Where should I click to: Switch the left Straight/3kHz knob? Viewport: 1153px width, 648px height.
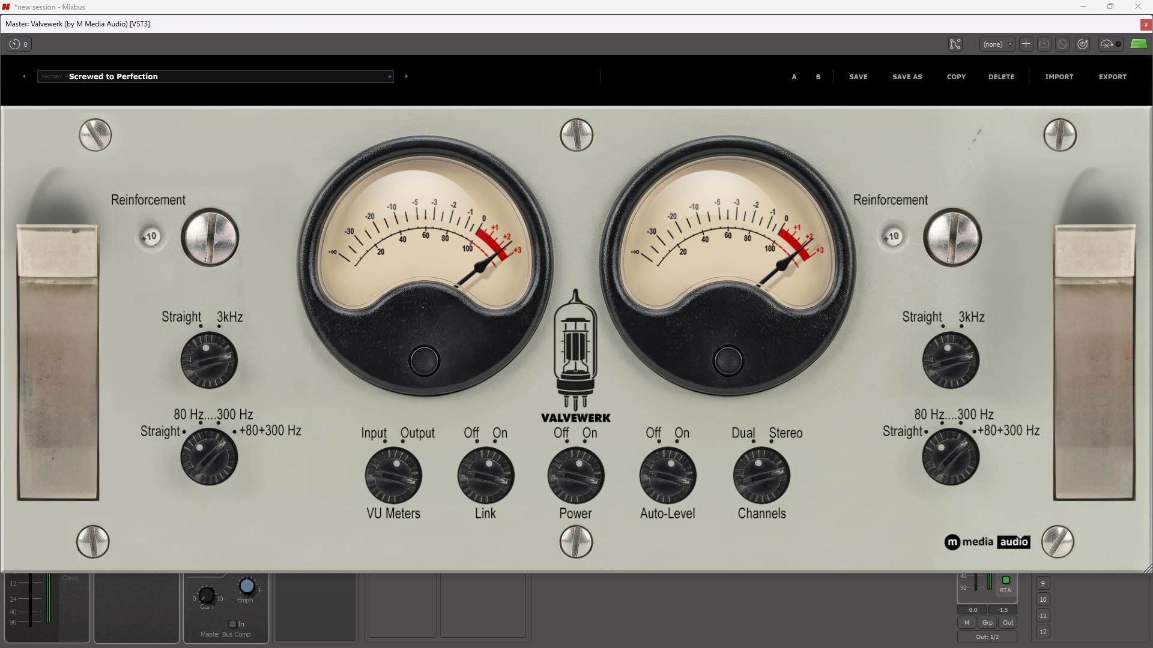[x=209, y=360]
